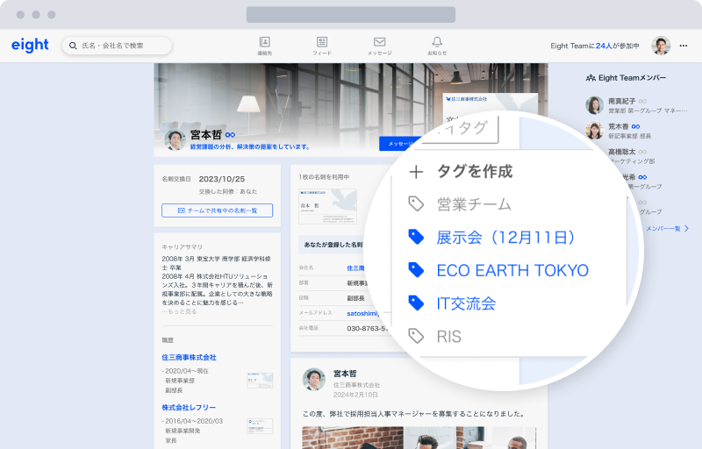Toggle the 営業チーム tag
Screen dimensions: 702x449
tap(473, 204)
